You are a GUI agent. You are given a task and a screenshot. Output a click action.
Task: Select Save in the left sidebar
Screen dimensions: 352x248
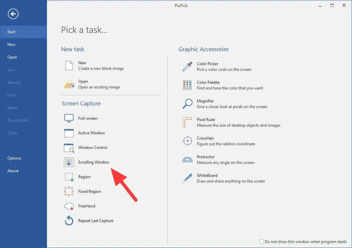(23, 70)
